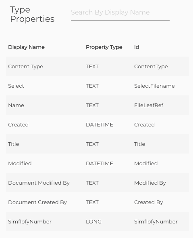Select the Content Type property row
Viewport: 193px width, 238px height.
point(98,67)
